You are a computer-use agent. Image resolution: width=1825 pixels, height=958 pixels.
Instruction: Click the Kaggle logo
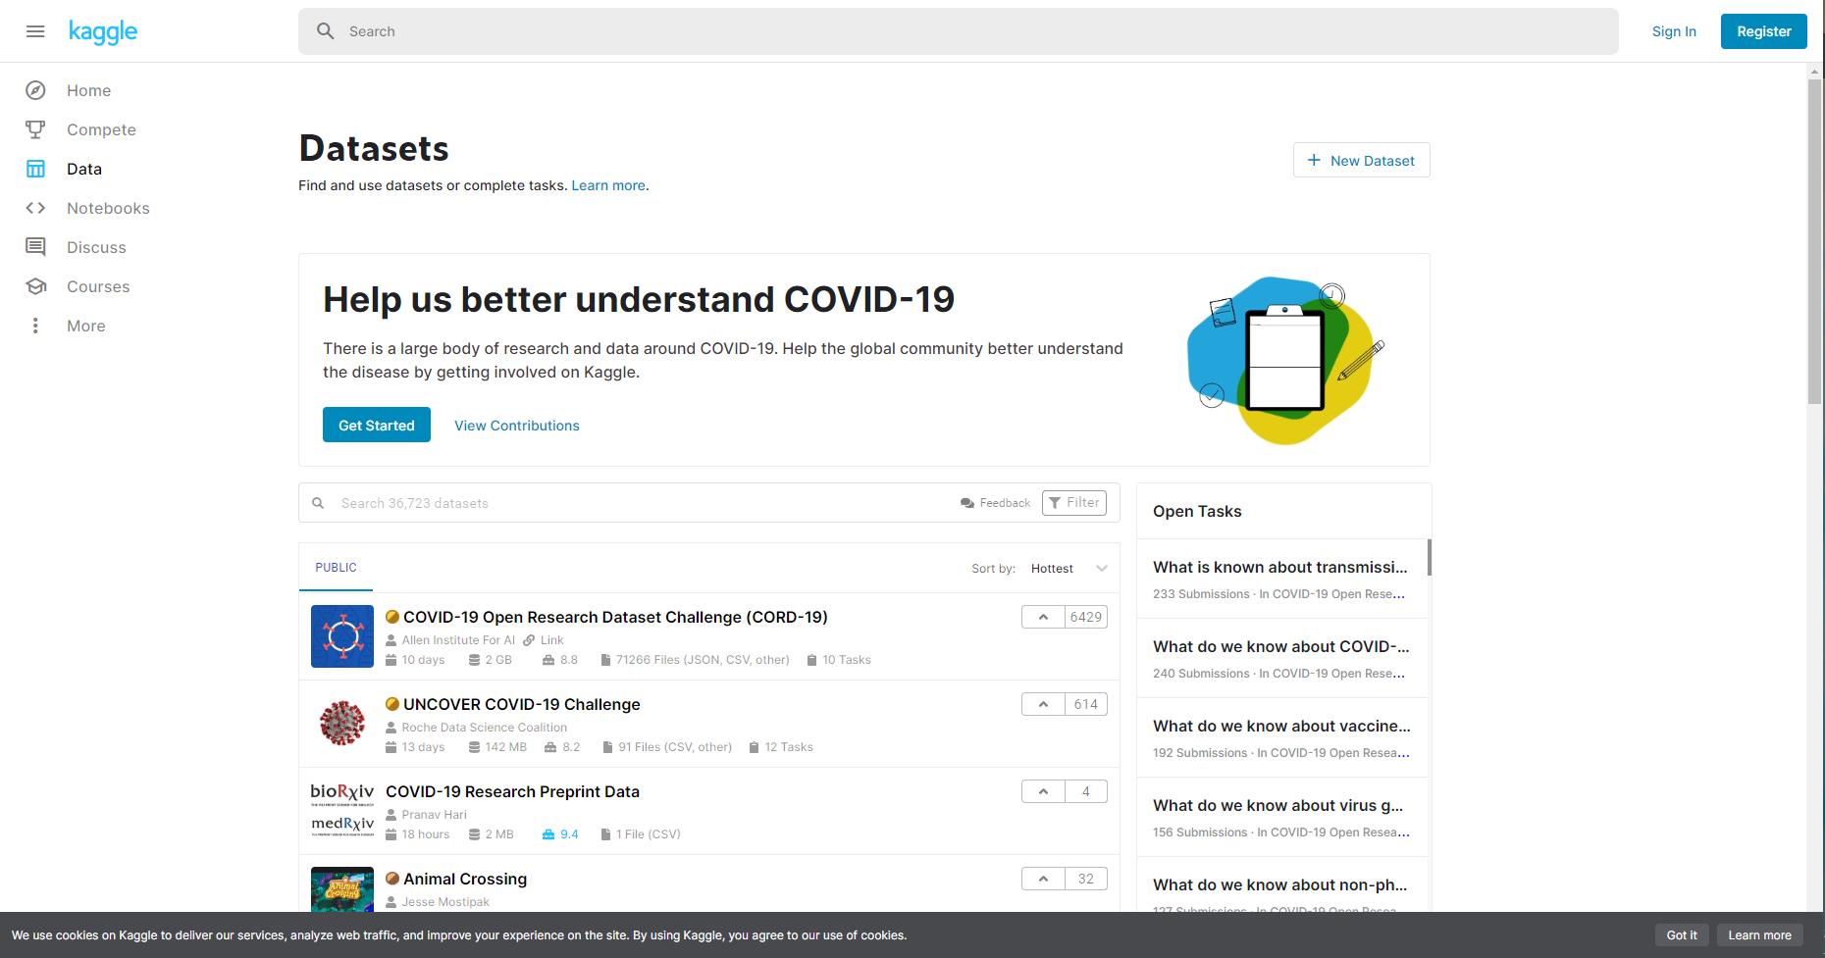[x=103, y=32]
